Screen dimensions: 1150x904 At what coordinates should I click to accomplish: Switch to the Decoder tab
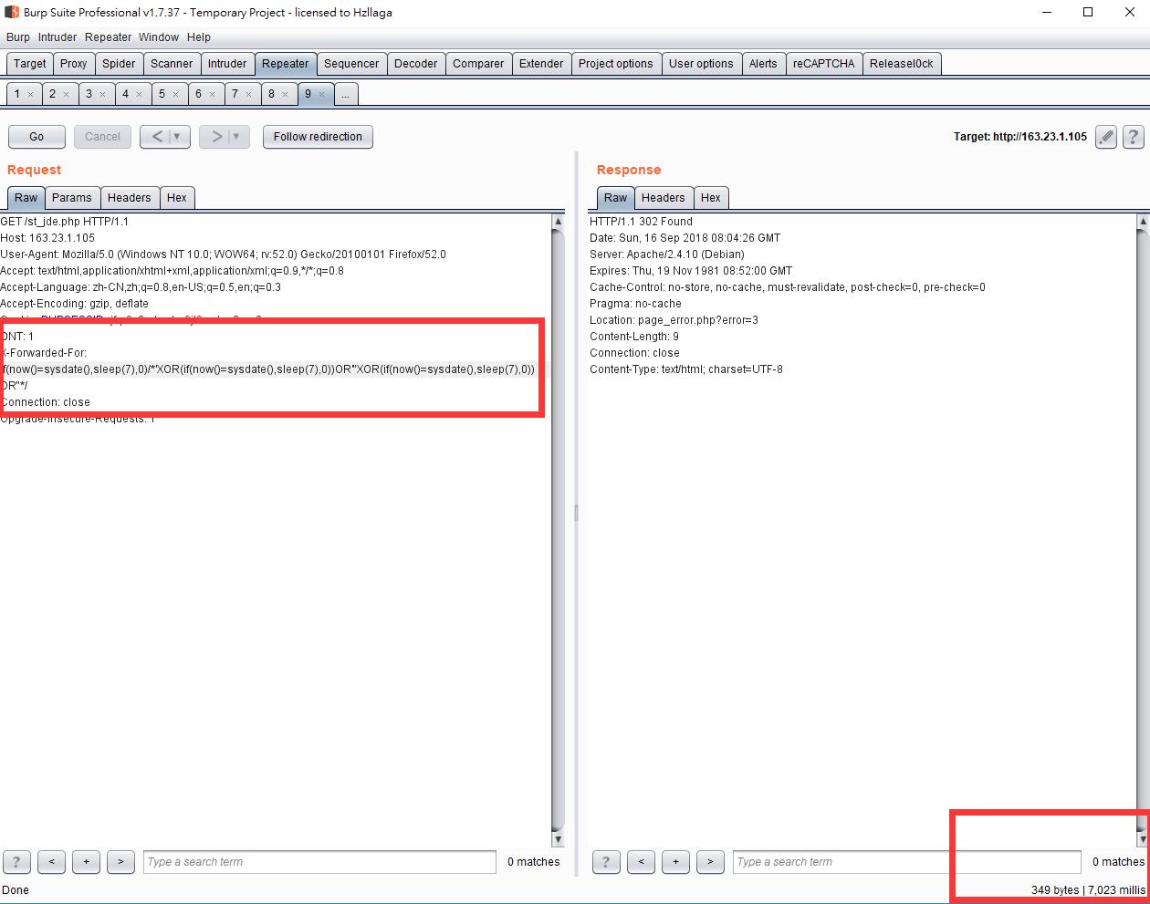[x=416, y=64]
